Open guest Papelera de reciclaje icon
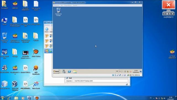The height and width of the screenshot is (100, 177). (x=58, y=12)
